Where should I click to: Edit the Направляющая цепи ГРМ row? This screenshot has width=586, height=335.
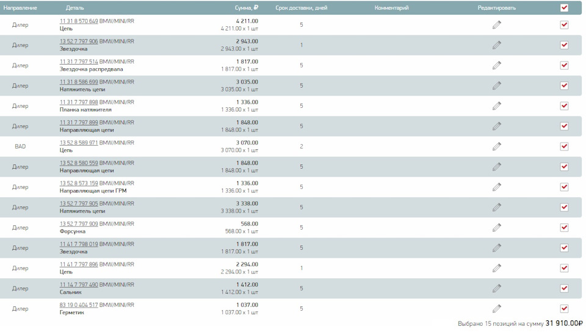tap(497, 187)
